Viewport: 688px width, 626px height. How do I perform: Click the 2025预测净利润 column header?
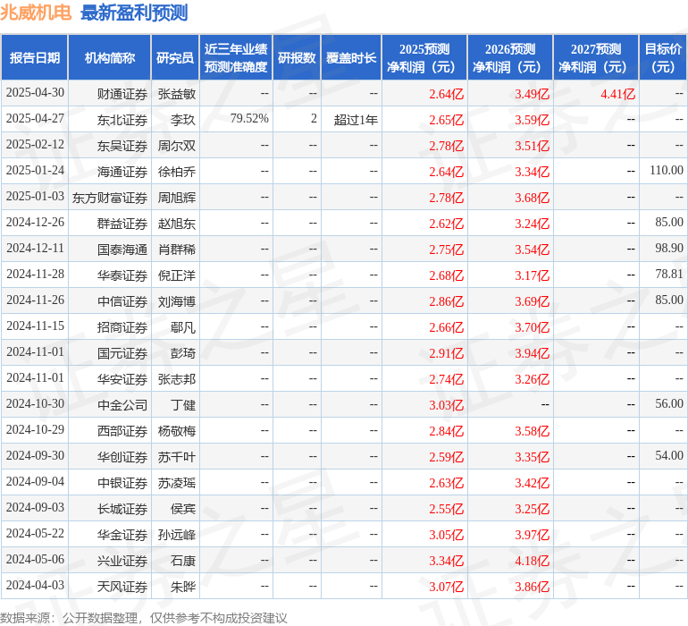coord(424,57)
